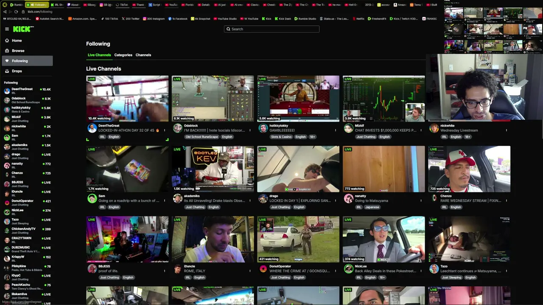The height and width of the screenshot is (305, 543).
Task: Click Tazo's avatar under the Just Sleeping stream
Action: point(434,269)
